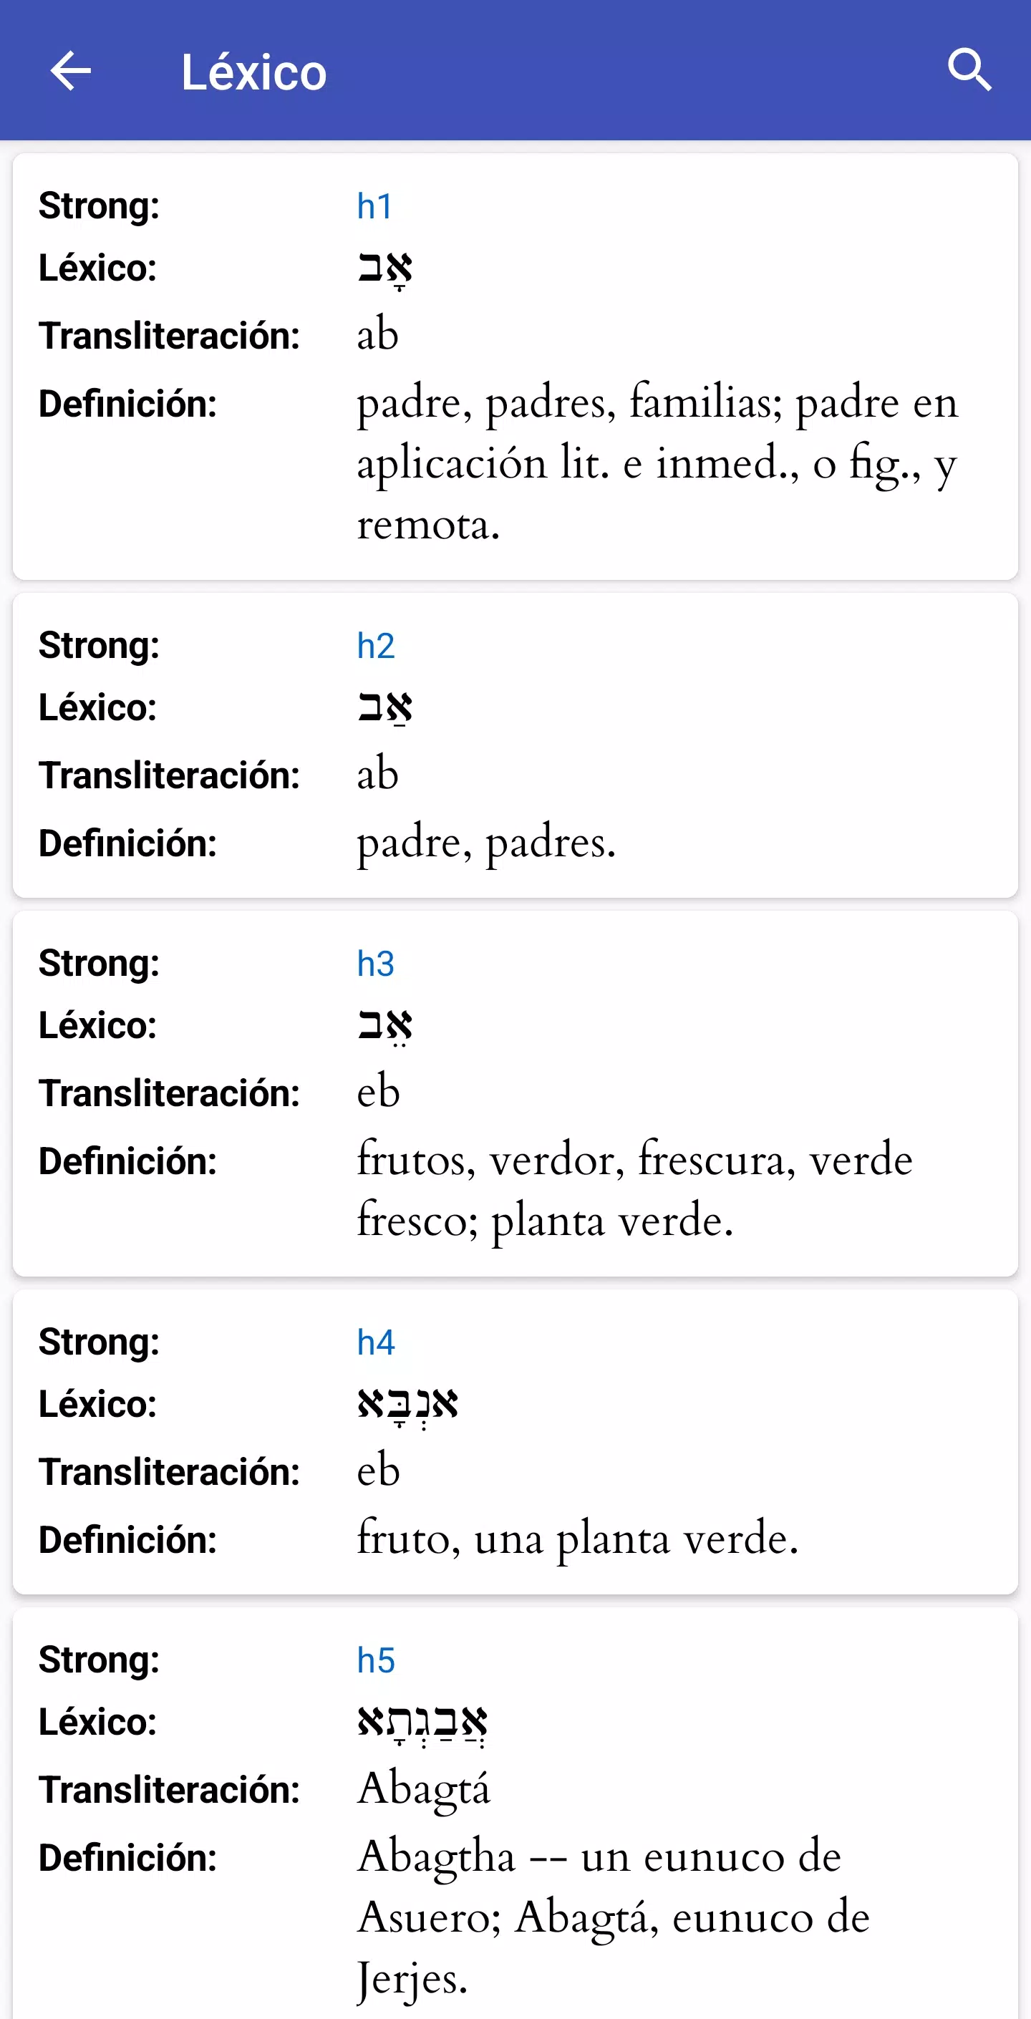Screen dimensions: 1031x2019
Task: Tap the 'eb' transliteration in h3
Action: click(x=378, y=1093)
